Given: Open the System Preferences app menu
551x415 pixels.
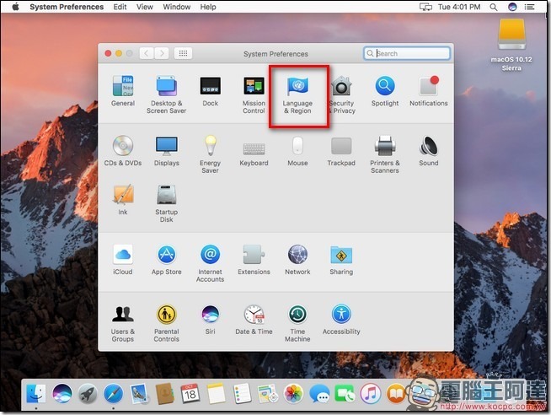Looking at the screenshot, I should tap(67, 7).
